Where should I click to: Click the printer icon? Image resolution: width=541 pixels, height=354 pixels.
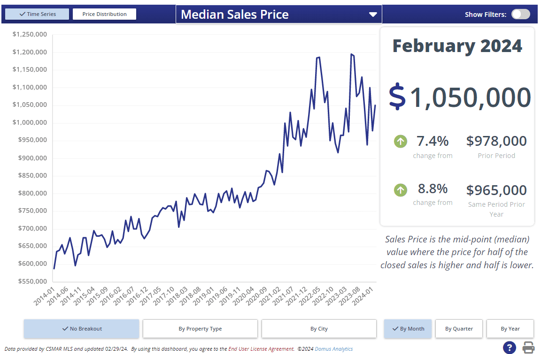(x=529, y=347)
